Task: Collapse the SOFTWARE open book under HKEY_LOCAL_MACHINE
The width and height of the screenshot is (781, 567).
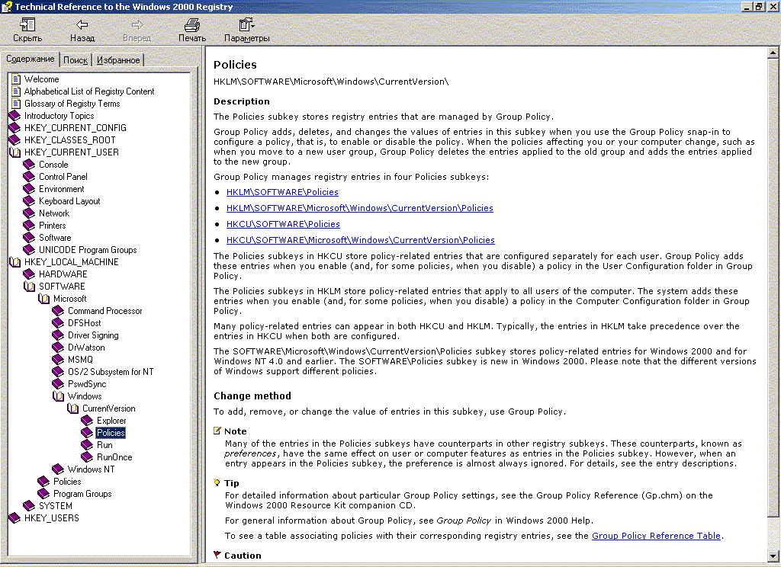Action: (30, 287)
